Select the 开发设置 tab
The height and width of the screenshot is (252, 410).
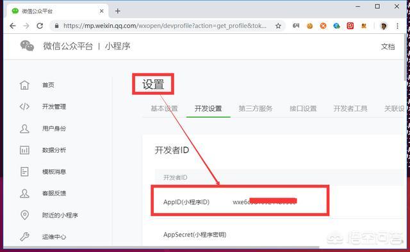208,108
